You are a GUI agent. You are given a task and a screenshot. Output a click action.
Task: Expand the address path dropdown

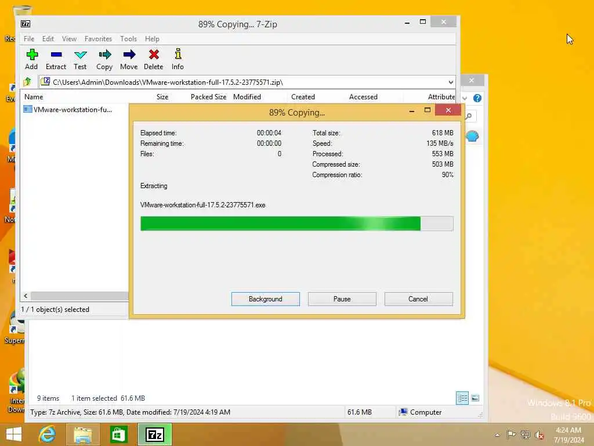click(450, 82)
